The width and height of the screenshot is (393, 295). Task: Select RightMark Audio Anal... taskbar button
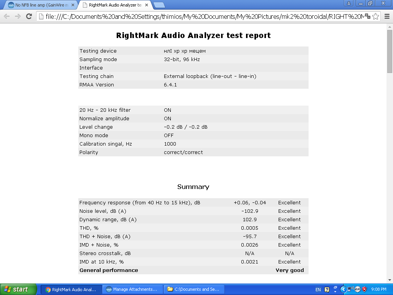(x=71, y=290)
